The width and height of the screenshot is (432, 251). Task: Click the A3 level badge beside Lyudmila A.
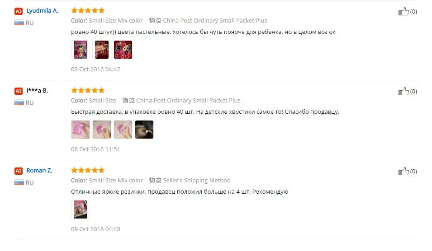point(19,11)
